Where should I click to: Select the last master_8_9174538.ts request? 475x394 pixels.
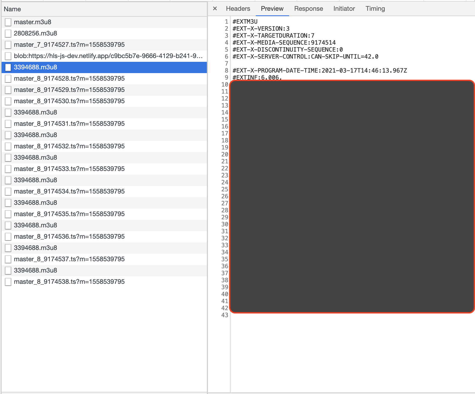(69, 282)
